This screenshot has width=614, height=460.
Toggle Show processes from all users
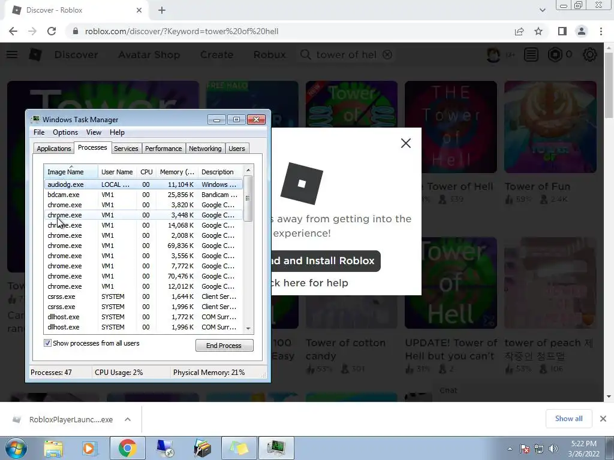coord(47,343)
